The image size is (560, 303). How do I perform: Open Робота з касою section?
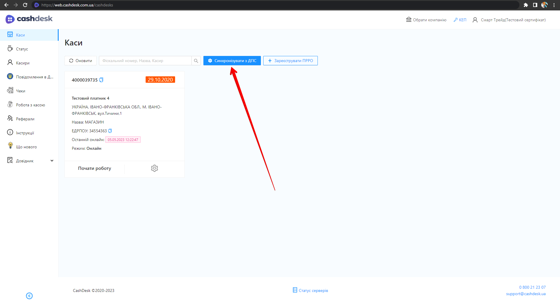point(30,105)
